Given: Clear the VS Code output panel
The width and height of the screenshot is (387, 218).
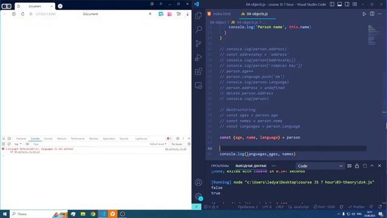Looking at the screenshot, I should (350, 166).
